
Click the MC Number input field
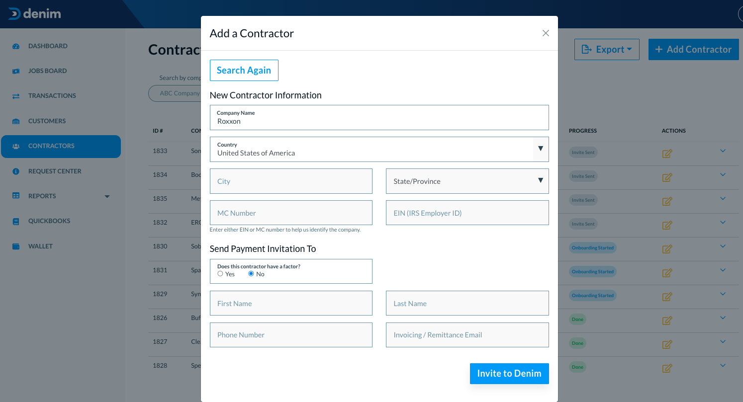(x=291, y=213)
